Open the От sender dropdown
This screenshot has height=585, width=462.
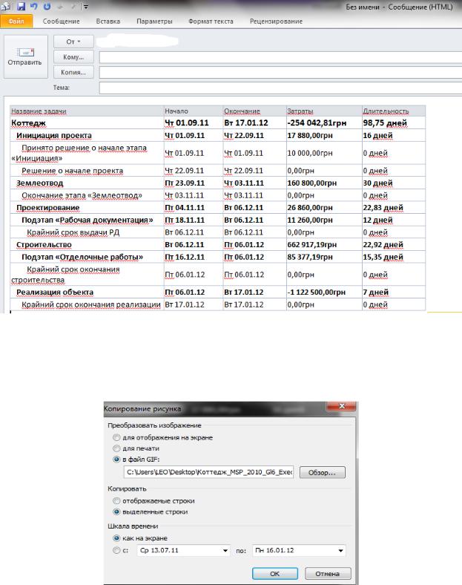[73, 42]
